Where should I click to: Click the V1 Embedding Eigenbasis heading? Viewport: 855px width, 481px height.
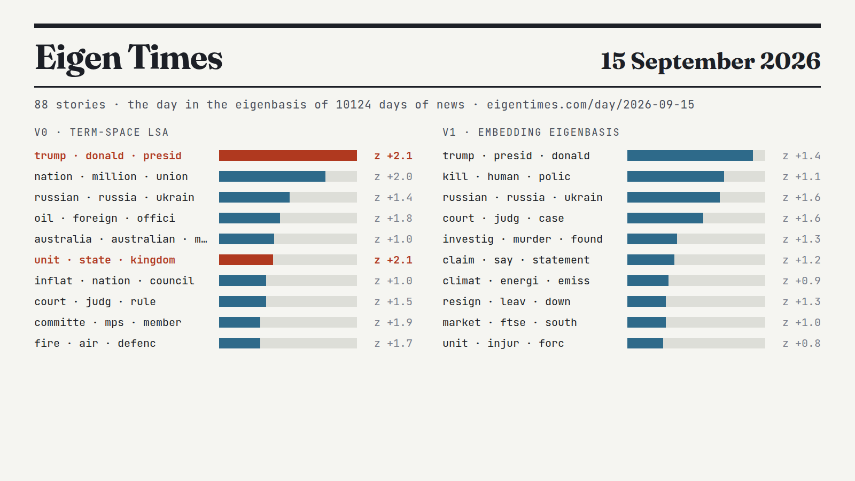(531, 132)
